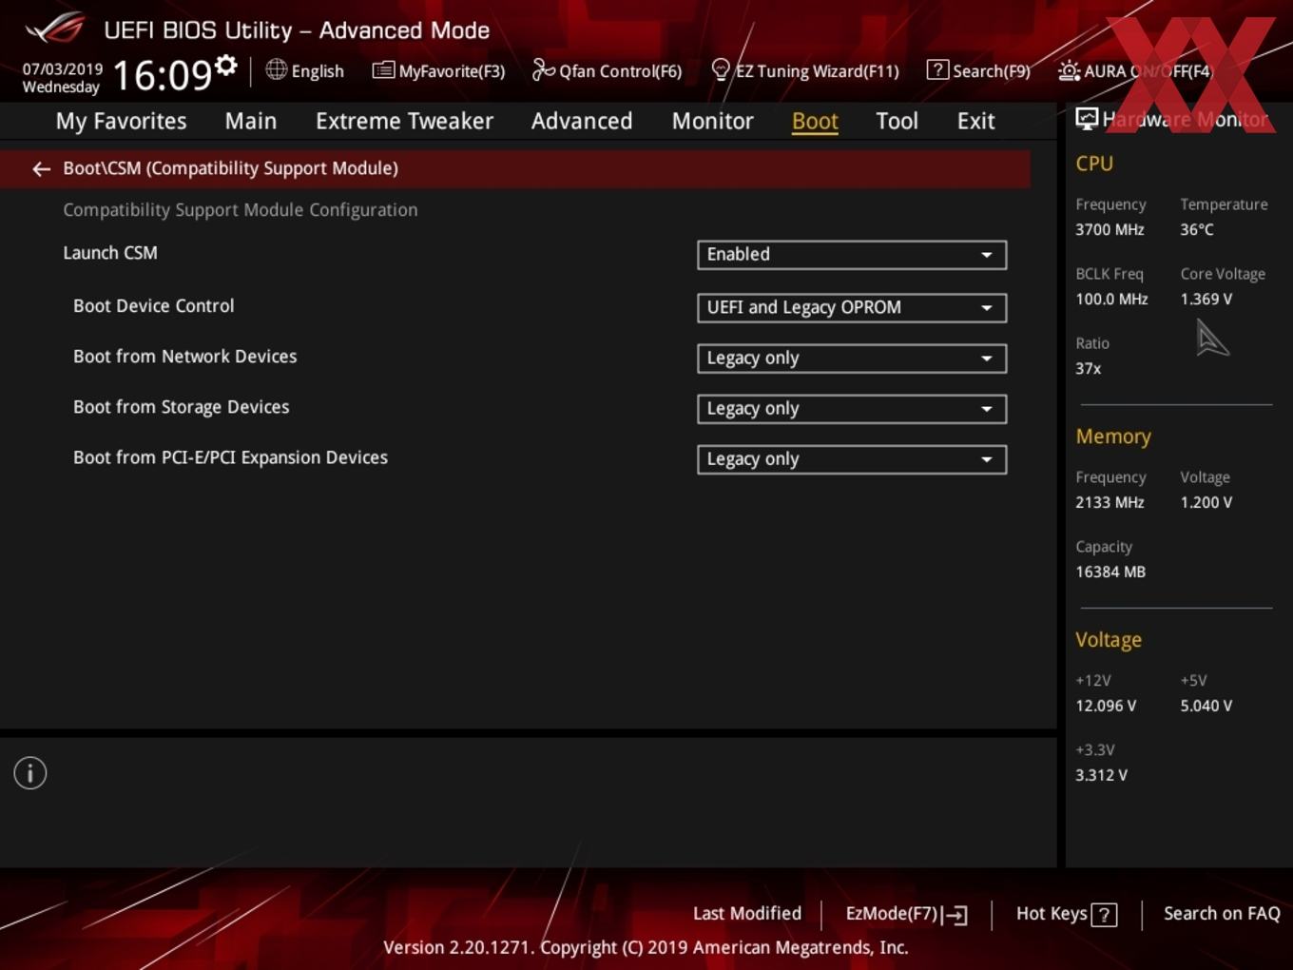Open the Boot Device Control dropdown
This screenshot has width=1293, height=970.
[852, 308]
